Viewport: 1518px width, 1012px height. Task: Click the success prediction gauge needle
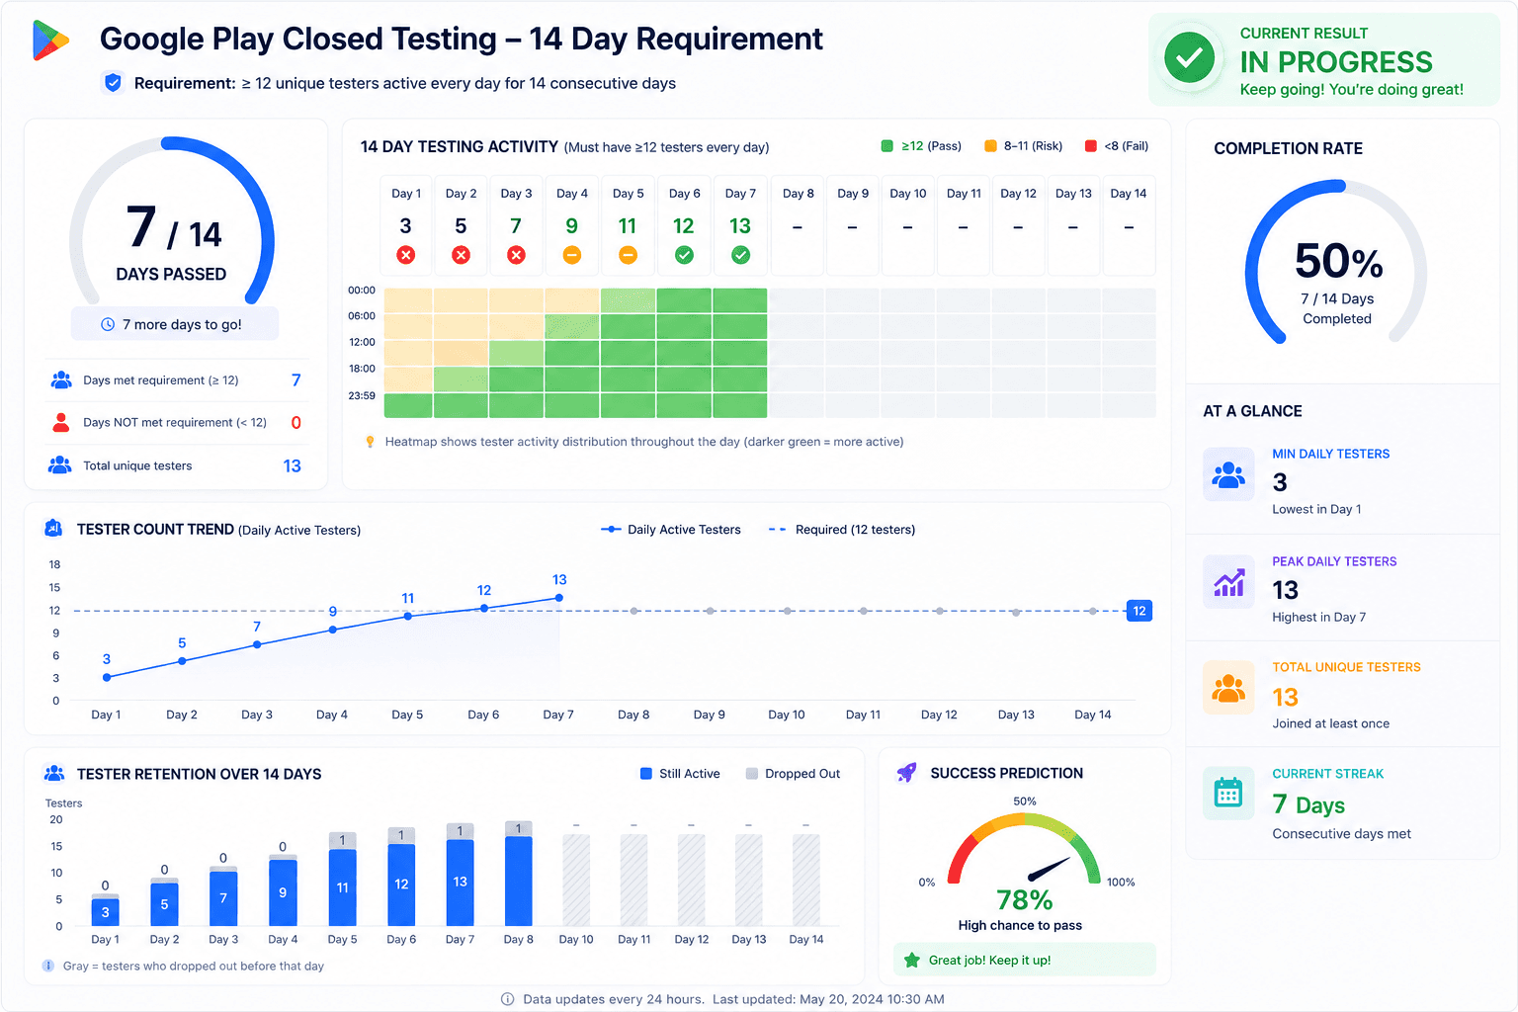[1049, 869]
